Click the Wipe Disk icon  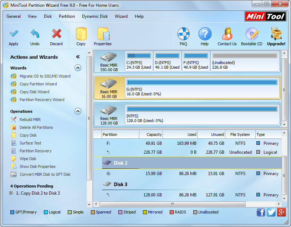[14, 159]
